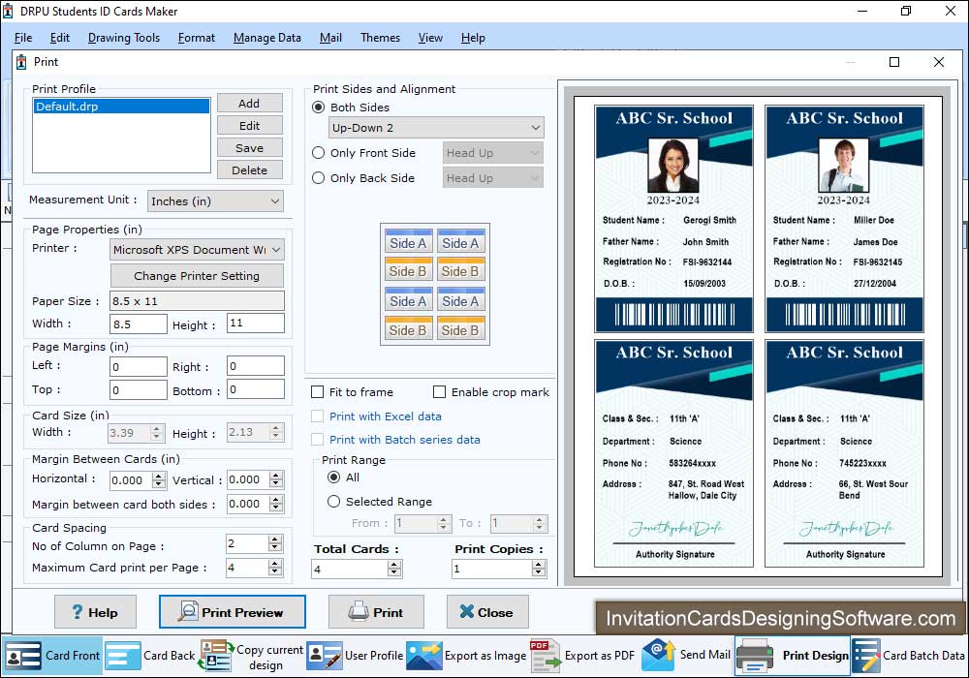This screenshot has width=969, height=678.
Task: Click Bottom page margin field
Action: click(256, 389)
